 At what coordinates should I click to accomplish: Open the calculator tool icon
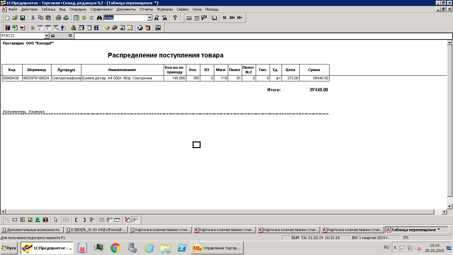pyautogui.click(x=189, y=18)
